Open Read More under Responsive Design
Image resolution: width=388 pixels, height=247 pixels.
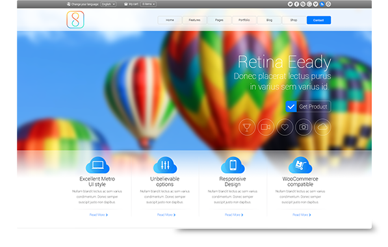[234, 215]
